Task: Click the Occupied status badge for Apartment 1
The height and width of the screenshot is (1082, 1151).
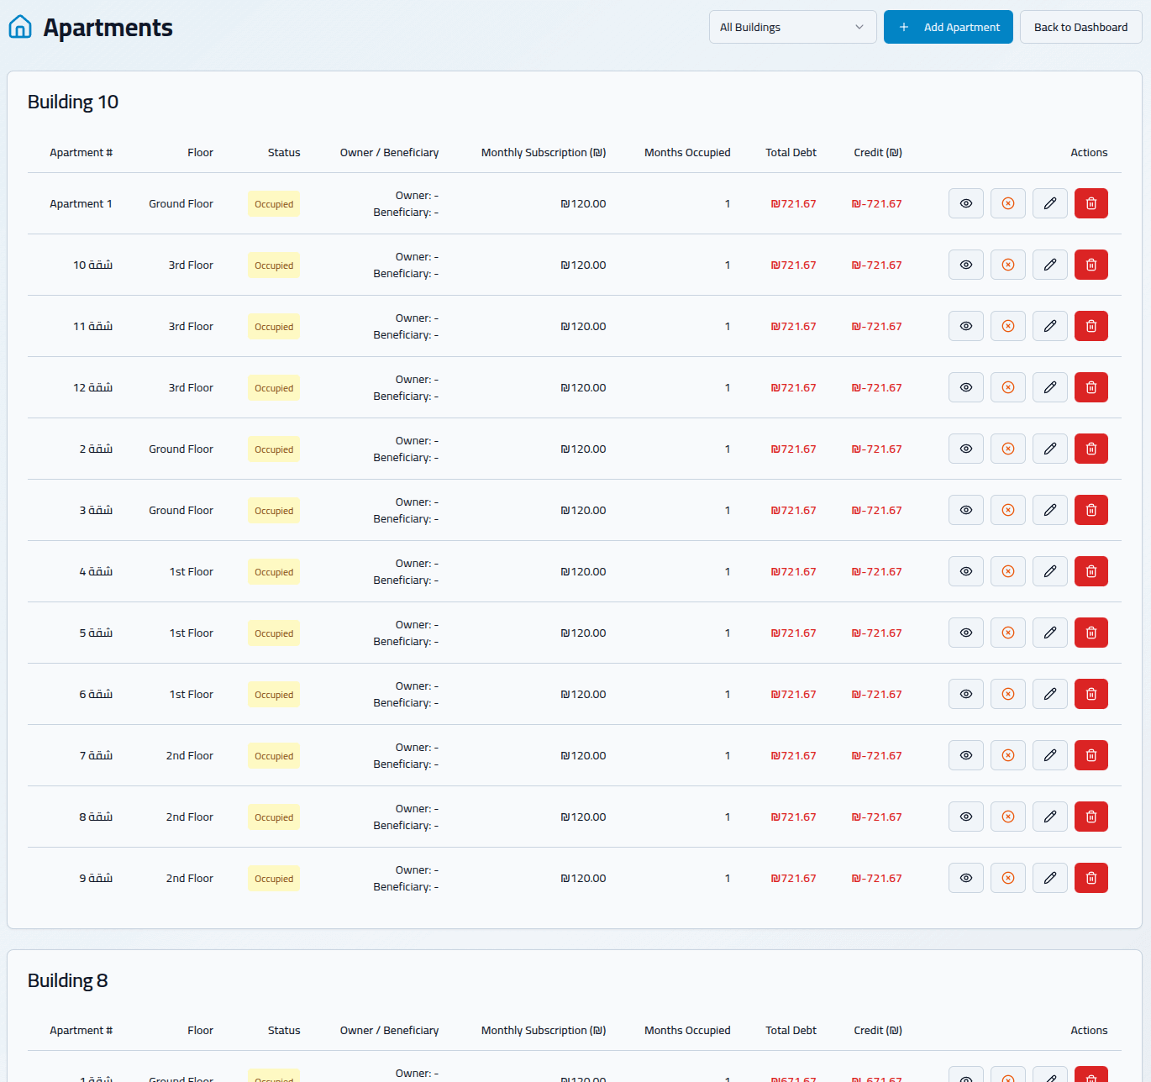Action: [x=274, y=204]
